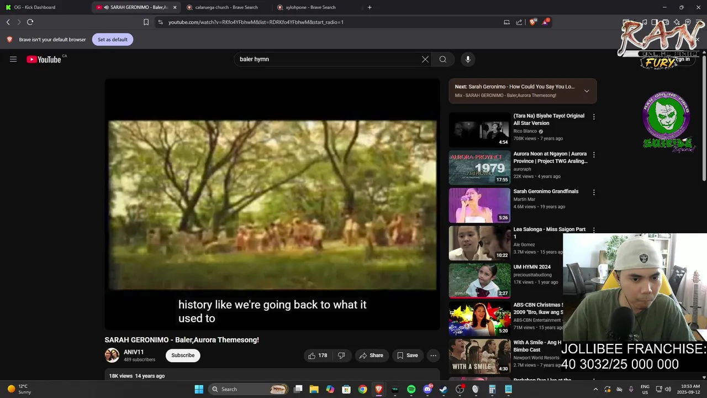Go back in browser history
The width and height of the screenshot is (707, 398).
(8, 22)
